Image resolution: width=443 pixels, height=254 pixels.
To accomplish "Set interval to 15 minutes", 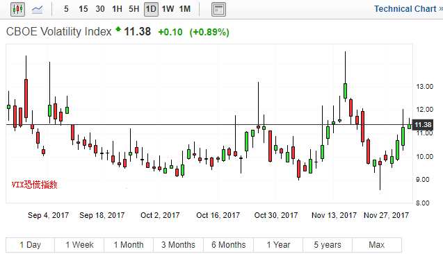I will pos(83,9).
